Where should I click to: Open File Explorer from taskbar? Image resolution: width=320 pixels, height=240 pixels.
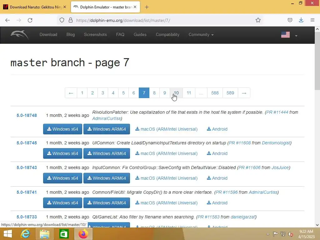[x=44, y=234]
